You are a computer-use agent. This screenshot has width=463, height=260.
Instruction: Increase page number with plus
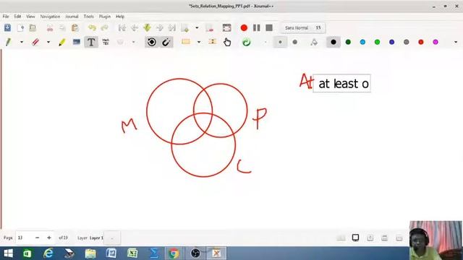click(x=49, y=238)
